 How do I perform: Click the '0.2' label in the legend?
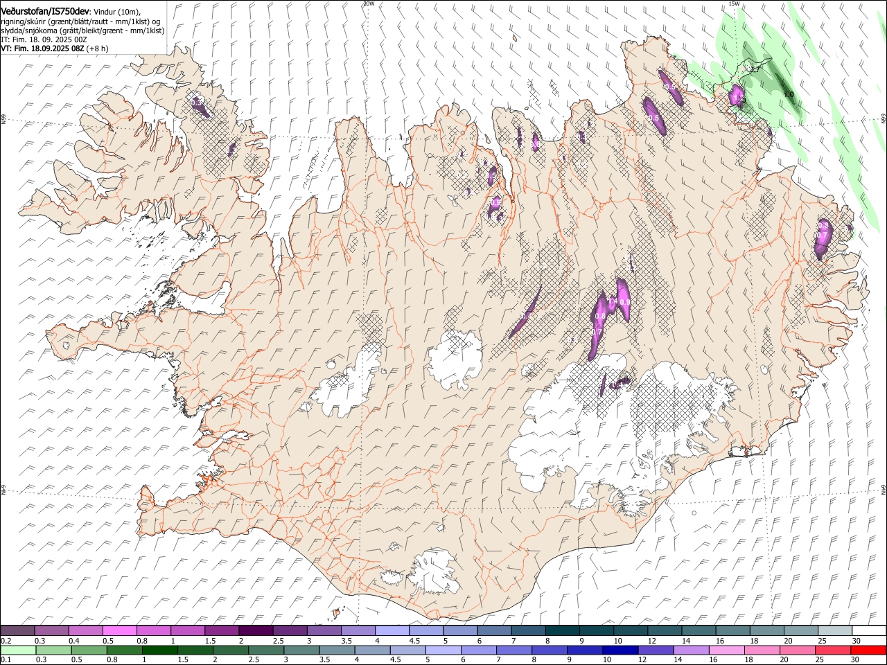(x=6, y=641)
